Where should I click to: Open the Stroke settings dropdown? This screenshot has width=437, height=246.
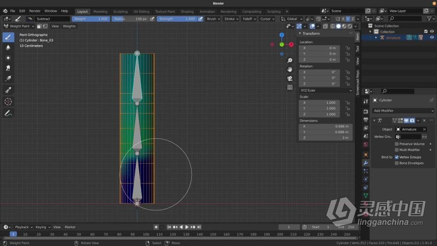(x=231, y=19)
